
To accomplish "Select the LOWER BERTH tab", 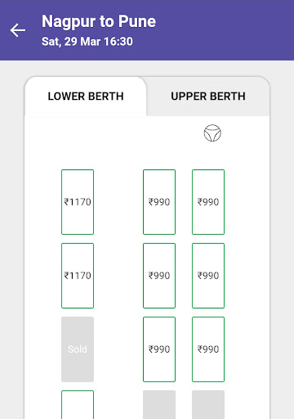I will [x=86, y=97].
